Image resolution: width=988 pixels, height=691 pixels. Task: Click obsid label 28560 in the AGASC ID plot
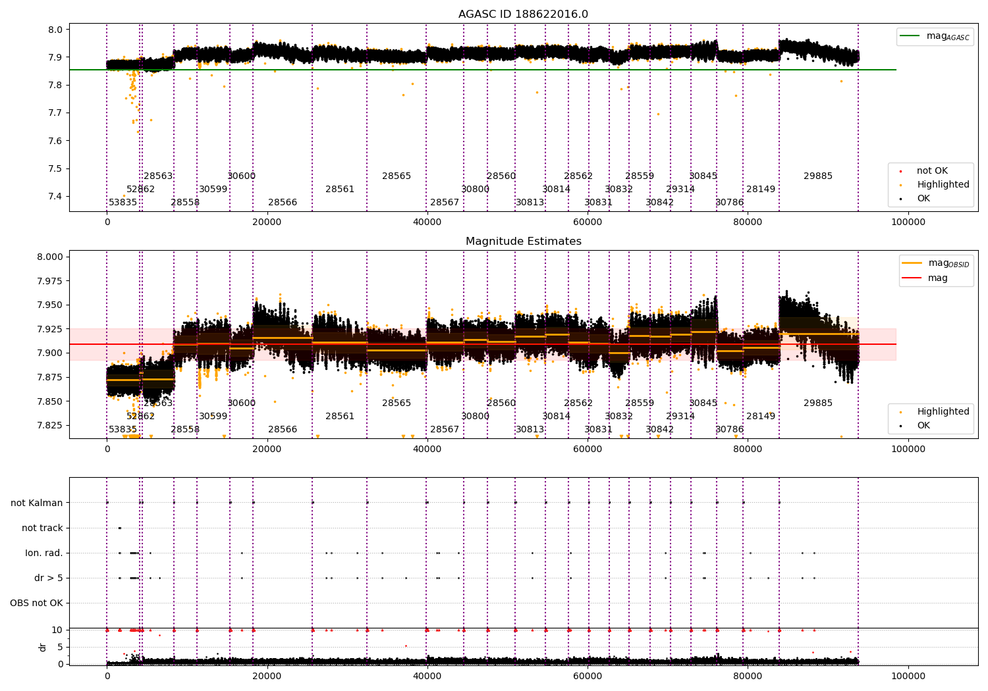coord(501,176)
